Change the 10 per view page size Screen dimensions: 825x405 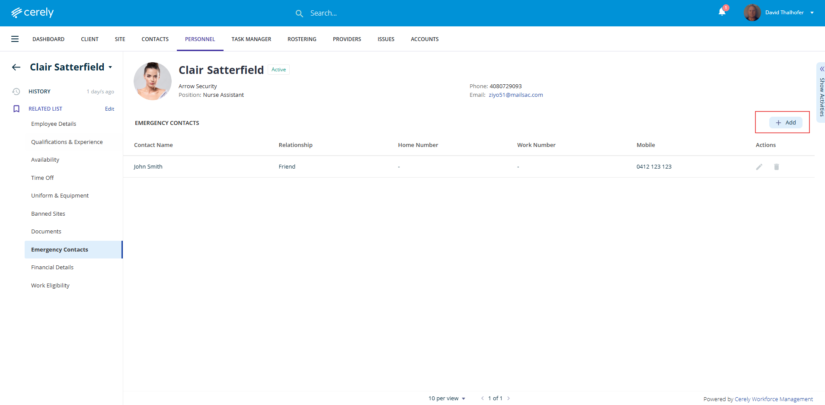coord(447,399)
